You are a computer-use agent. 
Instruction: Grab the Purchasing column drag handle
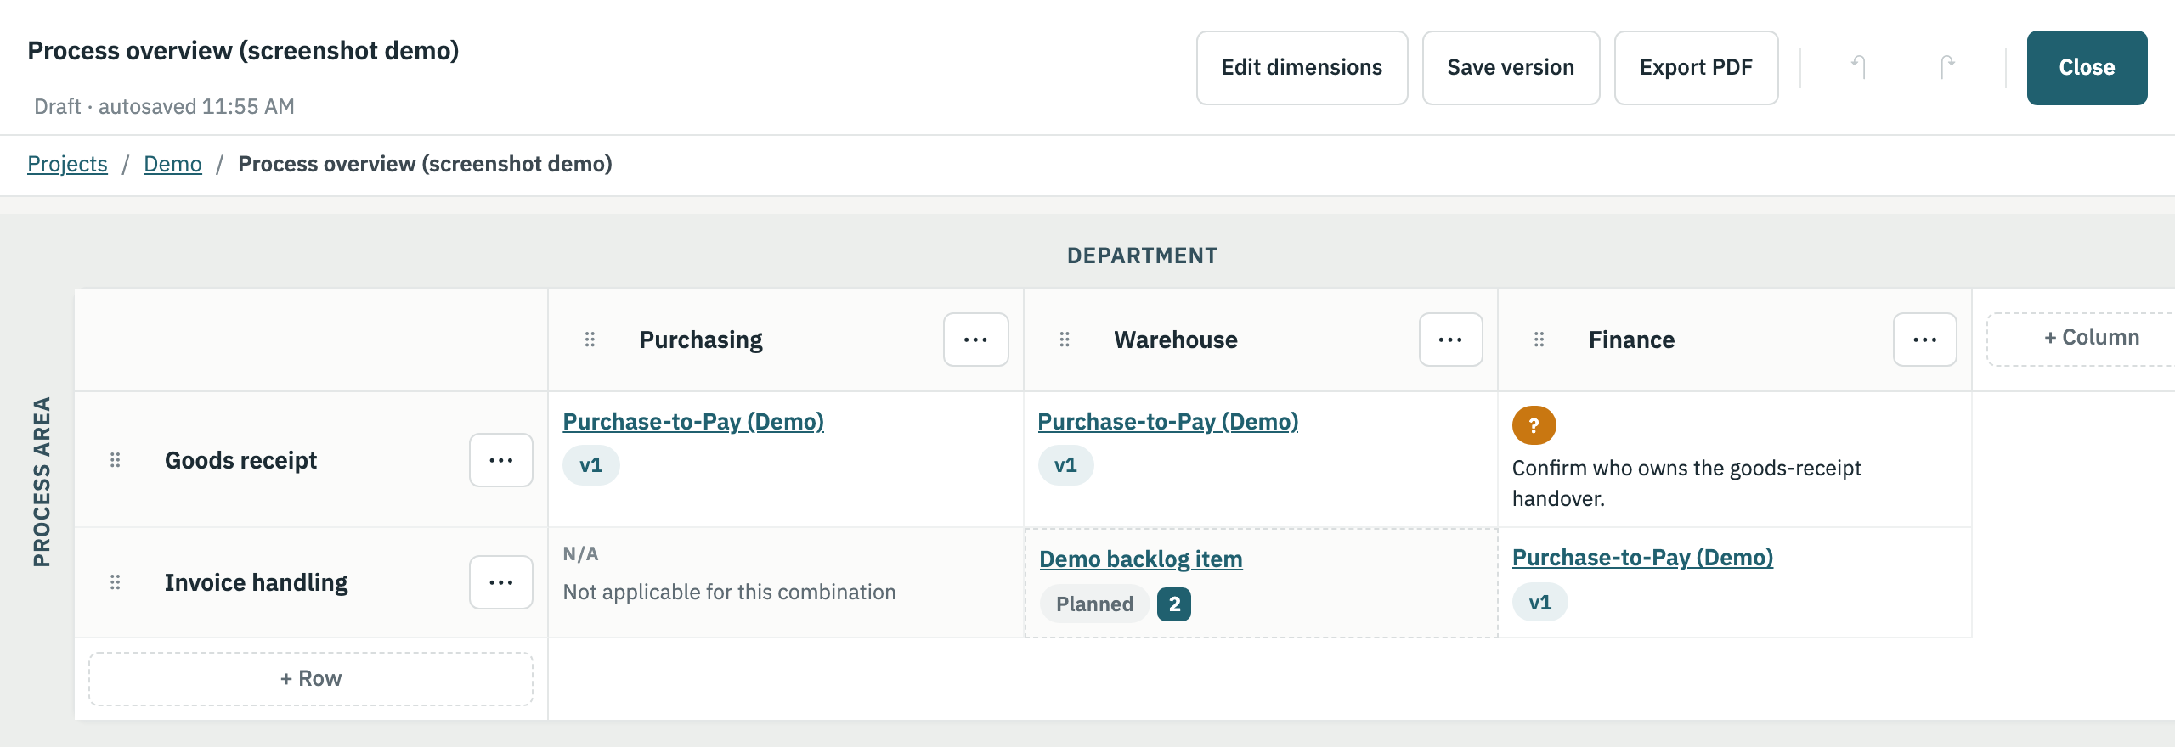pyautogui.click(x=590, y=340)
